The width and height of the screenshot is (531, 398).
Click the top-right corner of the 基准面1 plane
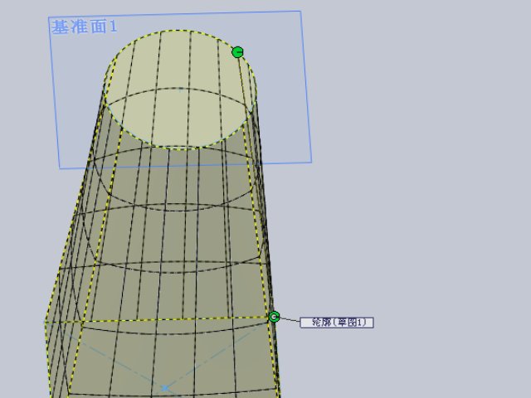pos(300,11)
